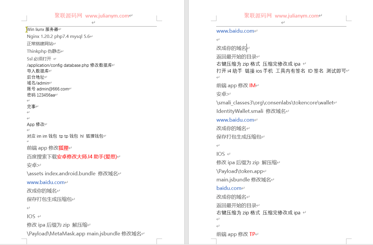Click the baidu.com link without www prefix
The height and width of the screenshot is (245, 373).
[x=229, y=188]
